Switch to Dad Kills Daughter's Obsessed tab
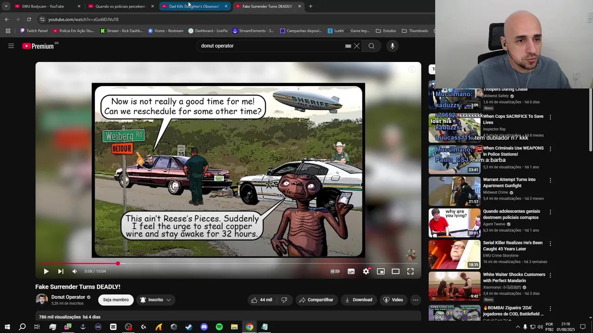This screenshot has width=593, height=333. [195, 6]
